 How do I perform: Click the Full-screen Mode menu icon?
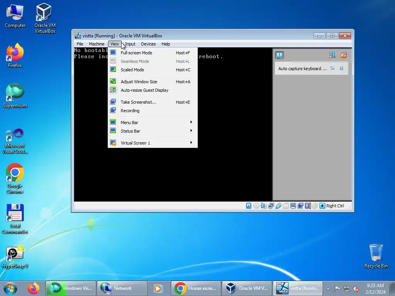point(113,52)
